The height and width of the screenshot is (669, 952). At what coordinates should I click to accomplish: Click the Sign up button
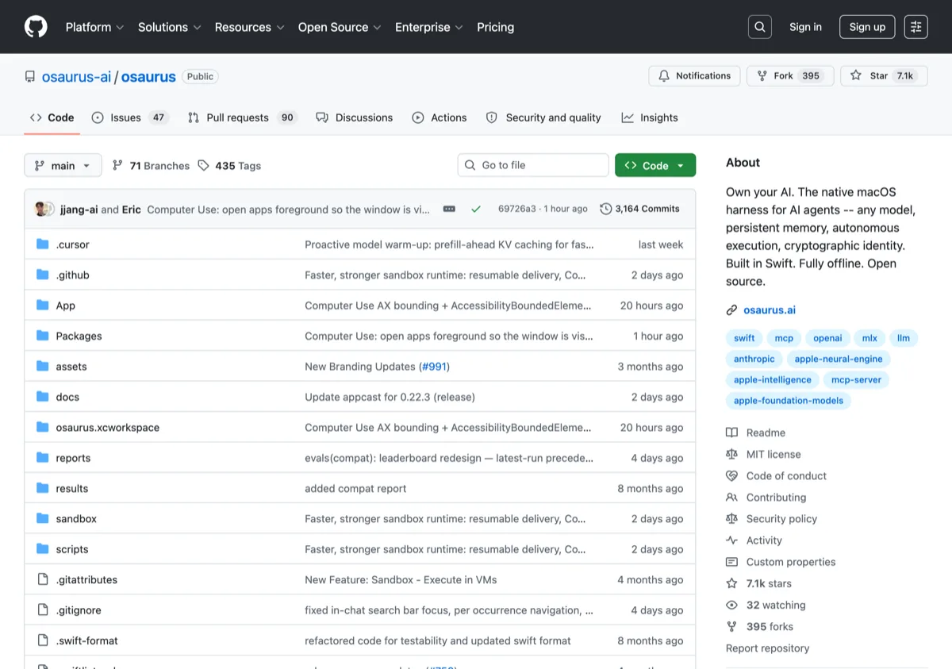[867, 27]
